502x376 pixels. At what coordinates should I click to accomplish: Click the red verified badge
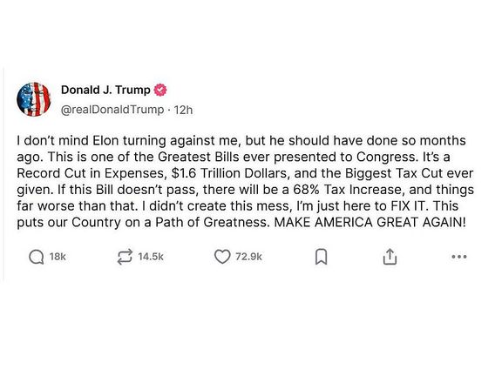coord(160,91)
